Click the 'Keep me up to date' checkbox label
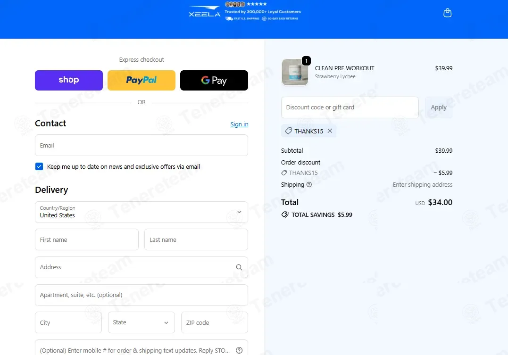The width and height of the screenshot is (508, 355). click(124, 166)
